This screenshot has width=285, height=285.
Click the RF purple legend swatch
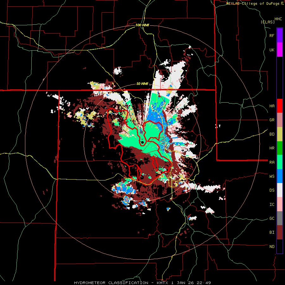(280, 35)
